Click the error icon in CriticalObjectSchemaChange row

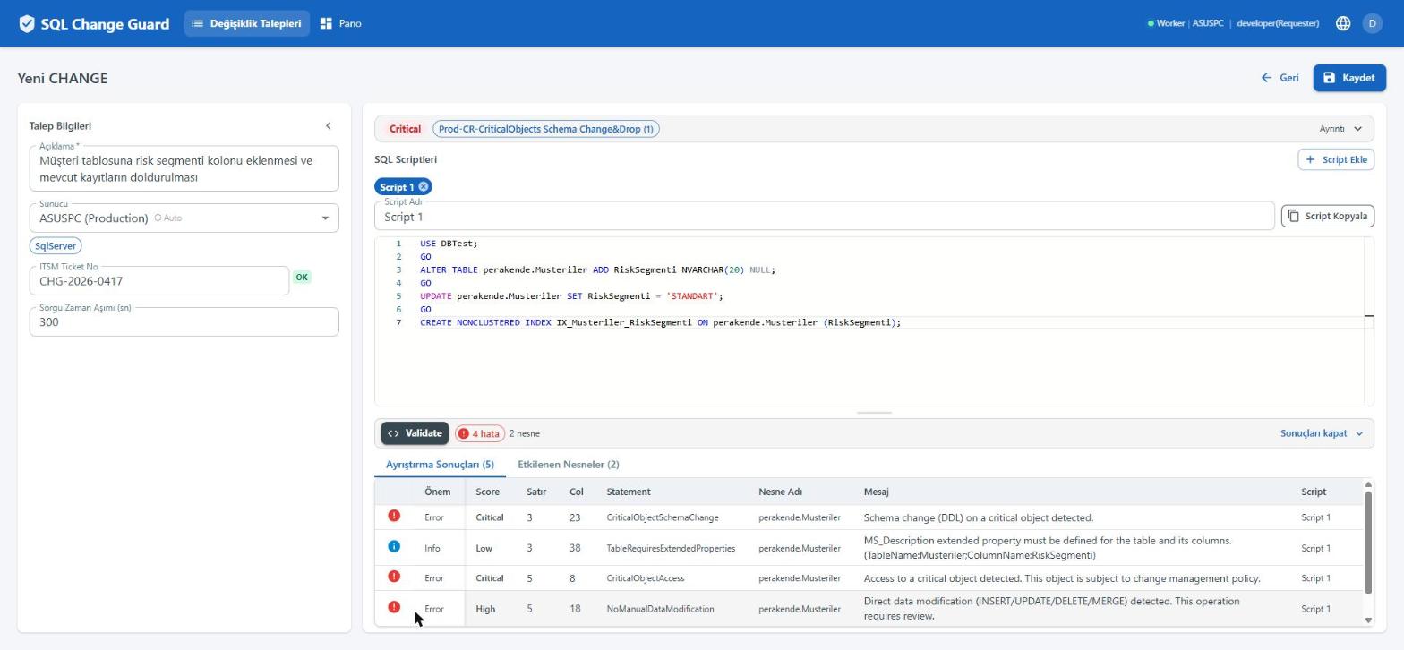click(394, 517)
